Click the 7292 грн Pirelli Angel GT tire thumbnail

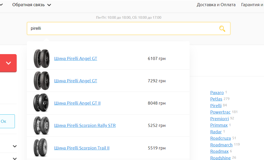pyautogui.click(x=41, y=81)
